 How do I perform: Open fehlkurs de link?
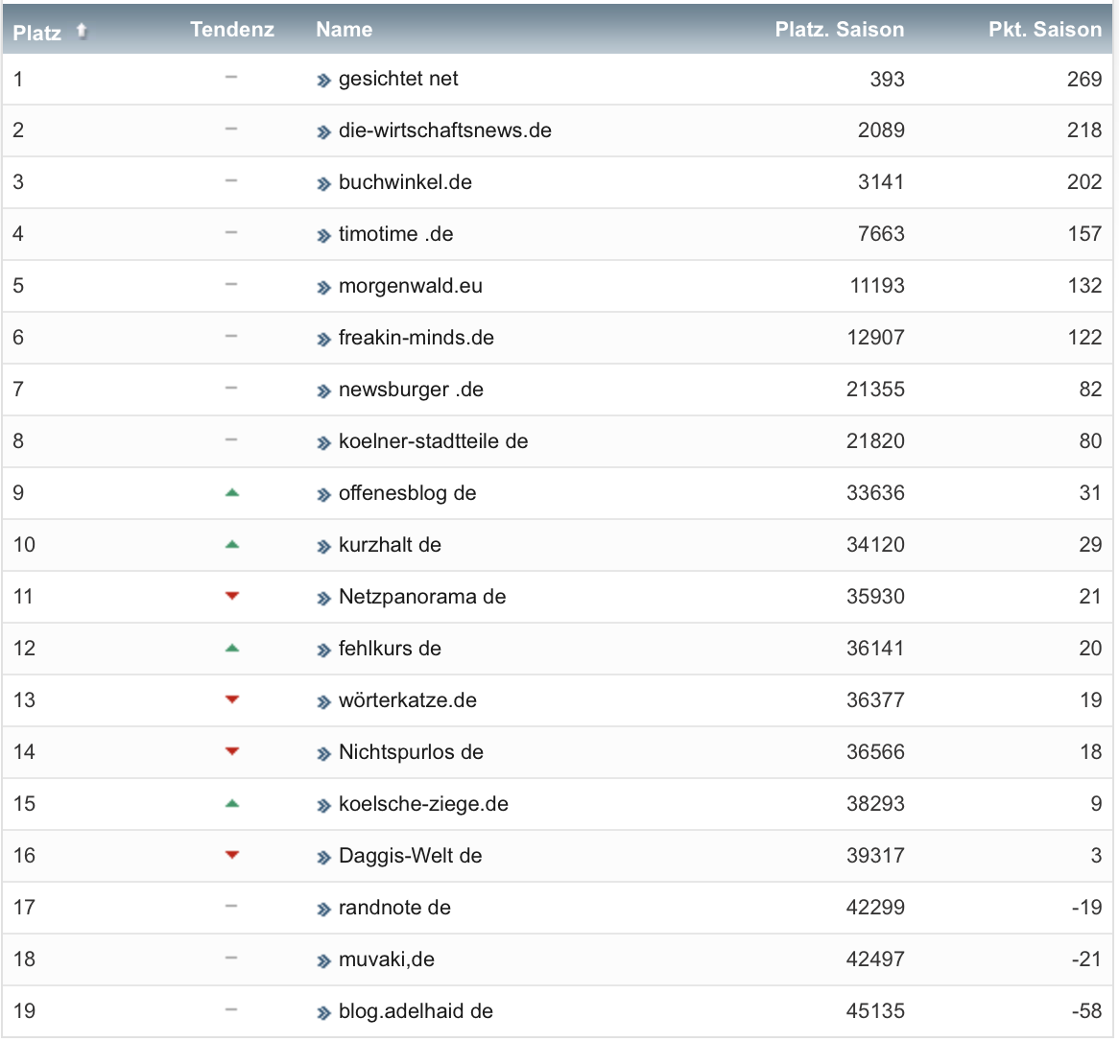pyautogui.click(x=390, y=648)
